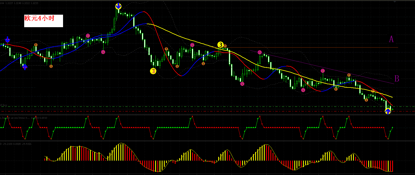Select the yellow down-arrow marker at chart peak

tap(118, 6)
